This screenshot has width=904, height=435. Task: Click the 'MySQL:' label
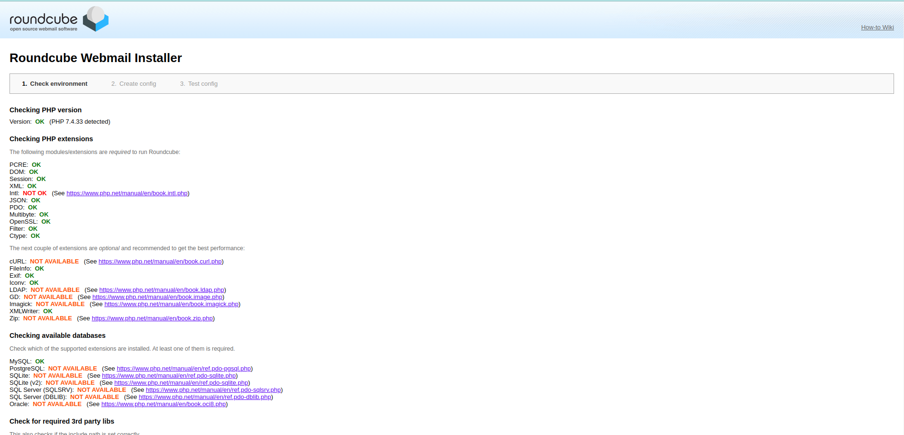(x=21, y=362)
